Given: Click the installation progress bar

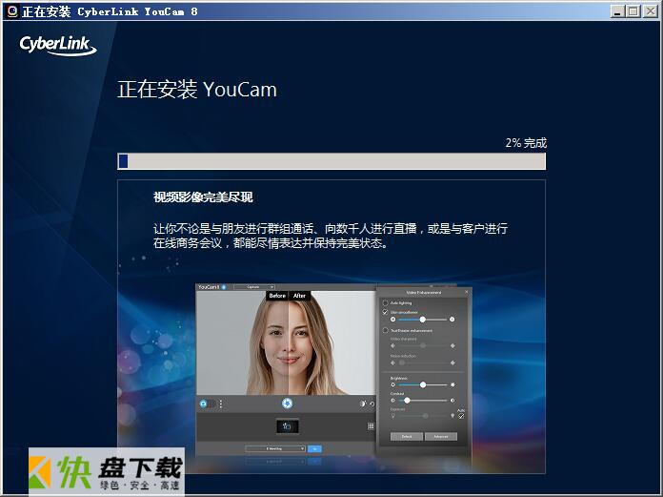Looking at the screenshot, I should point(331,161).
